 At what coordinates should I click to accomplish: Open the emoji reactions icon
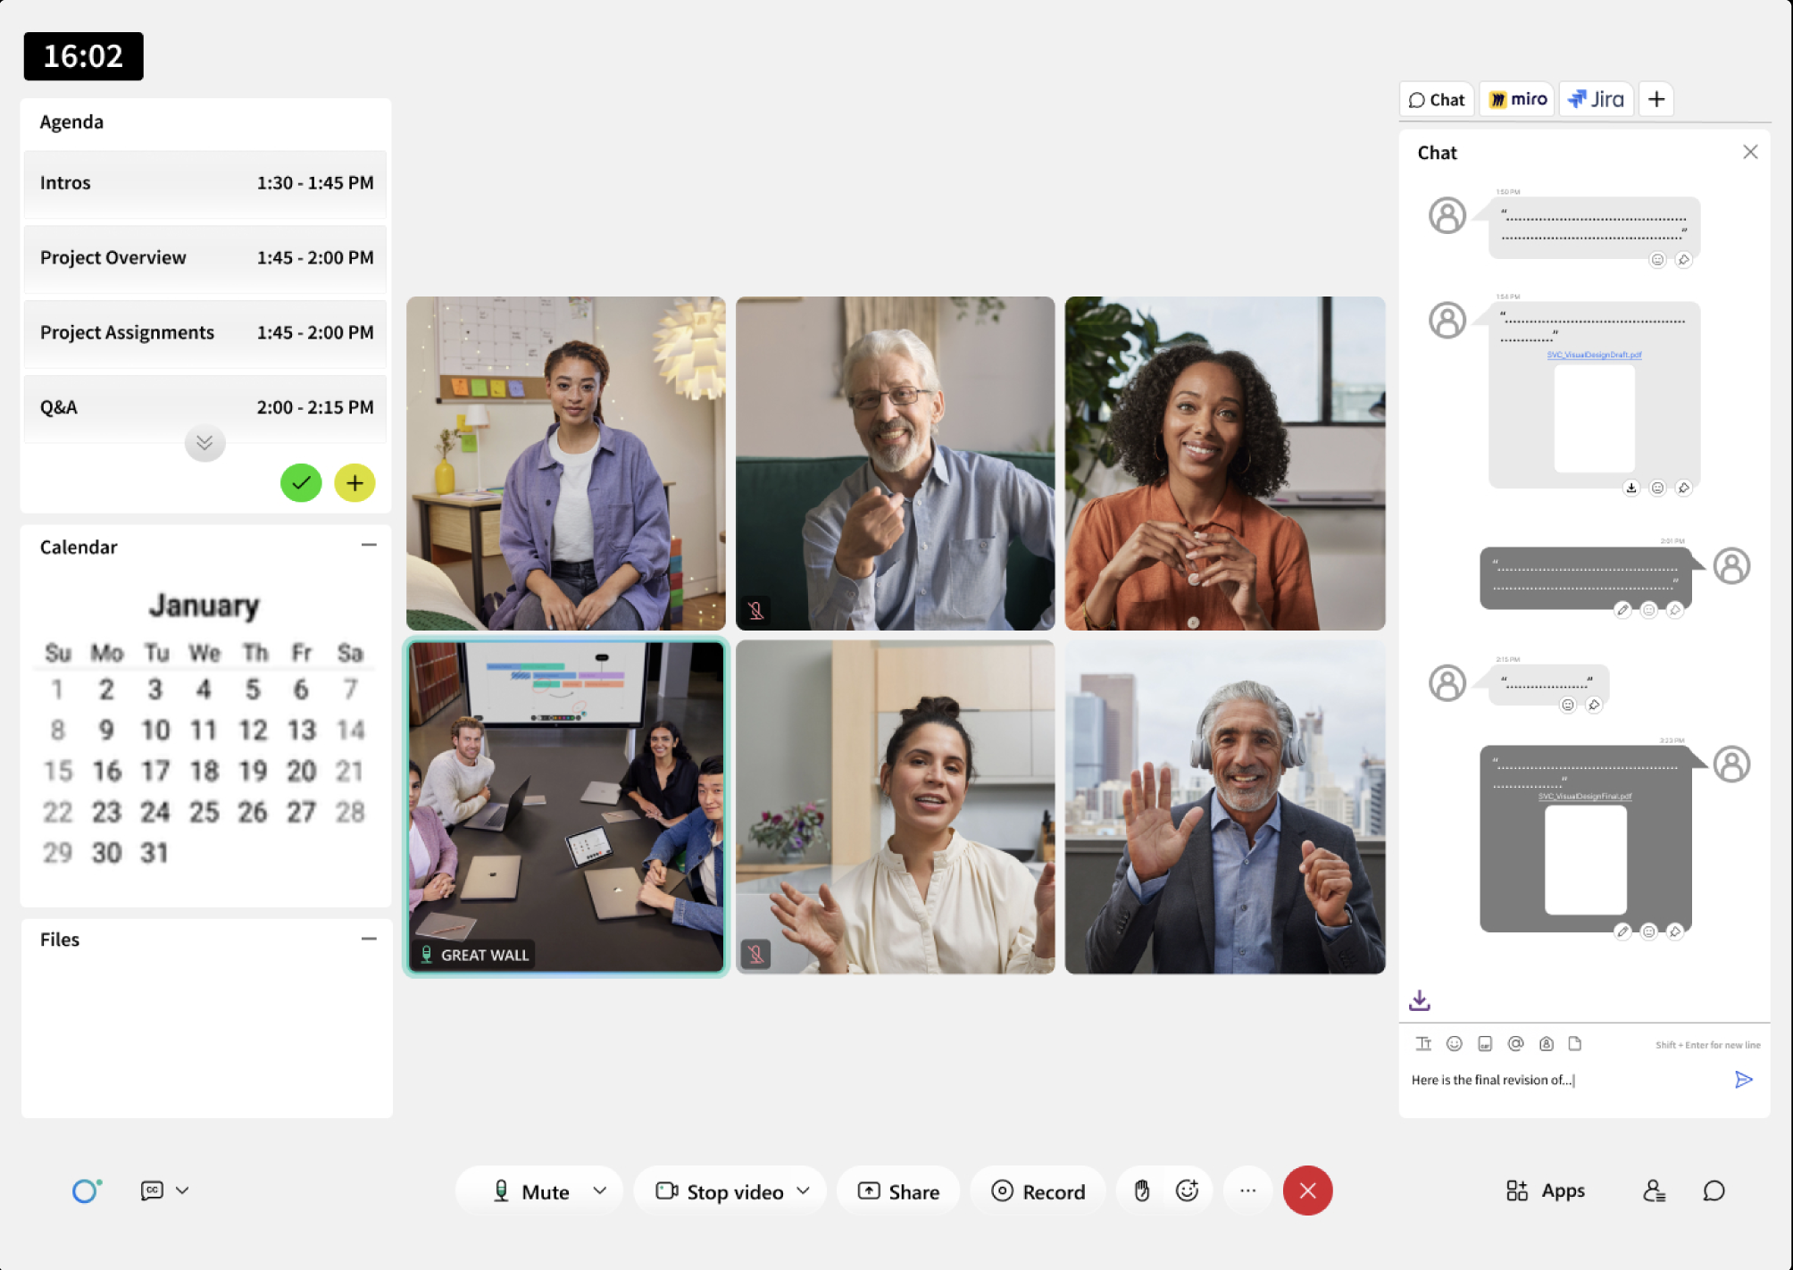click(x=1187, y=1191)
